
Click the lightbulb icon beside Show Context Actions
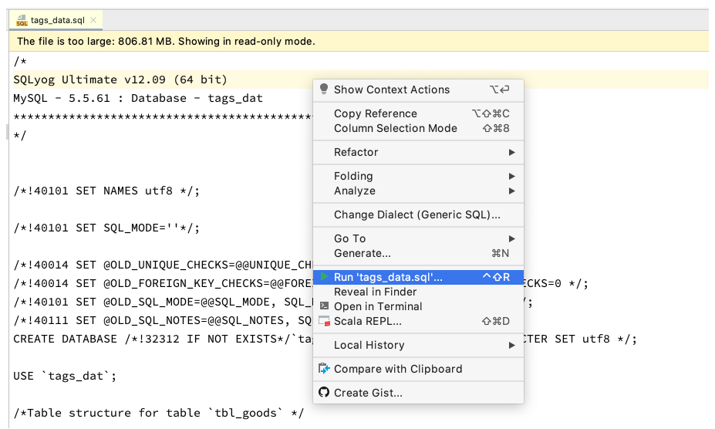[324, 89]
